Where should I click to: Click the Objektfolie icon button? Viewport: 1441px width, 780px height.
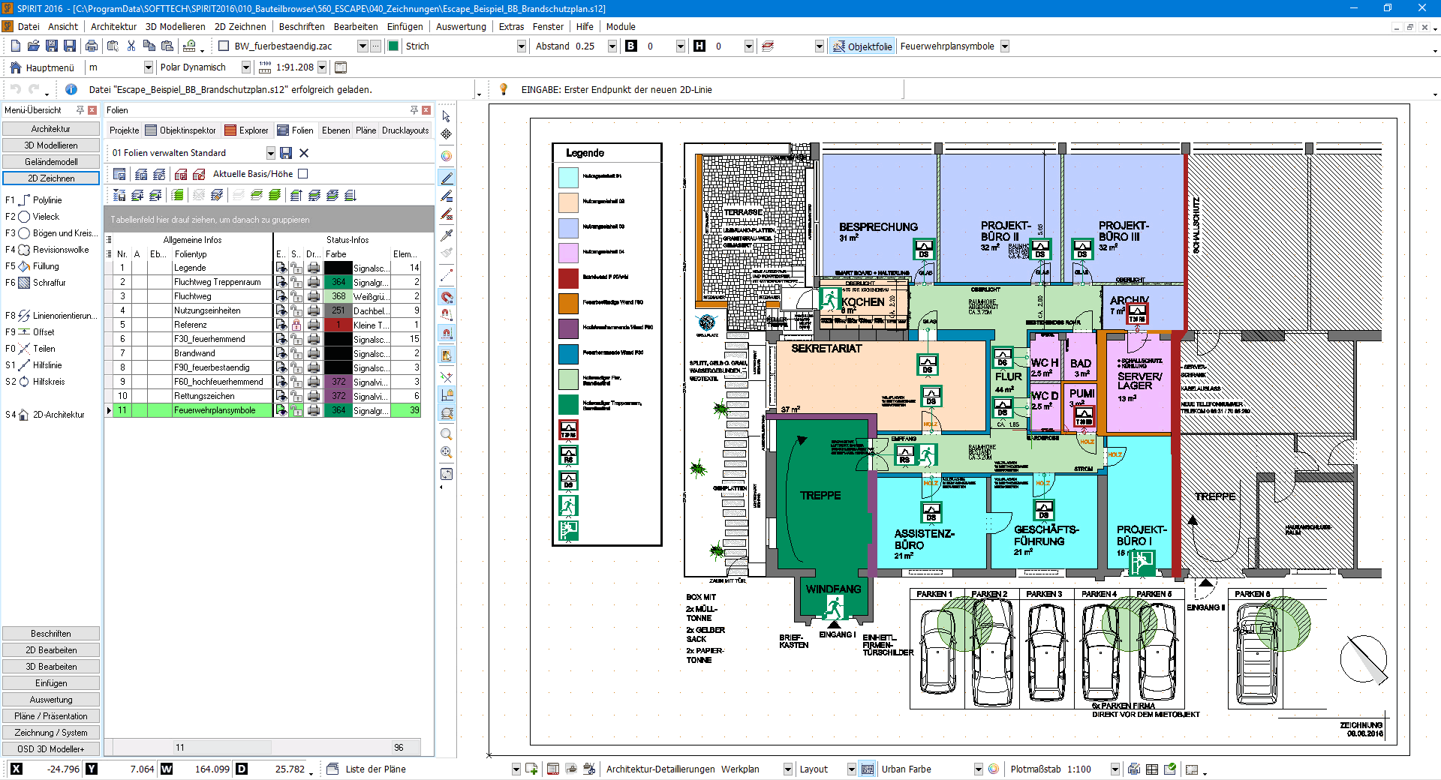tap(862, 46)
